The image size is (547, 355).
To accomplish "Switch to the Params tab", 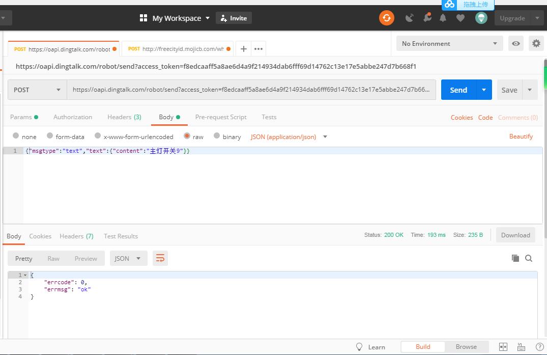I will pyautogui.click(x=24, y=117).
